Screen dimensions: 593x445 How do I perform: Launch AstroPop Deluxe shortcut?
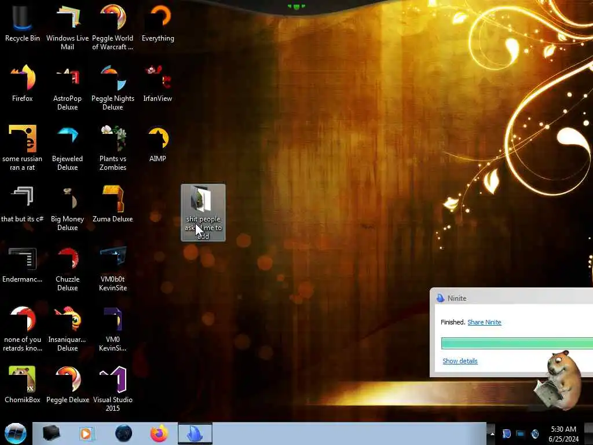[x=67, y=88]
